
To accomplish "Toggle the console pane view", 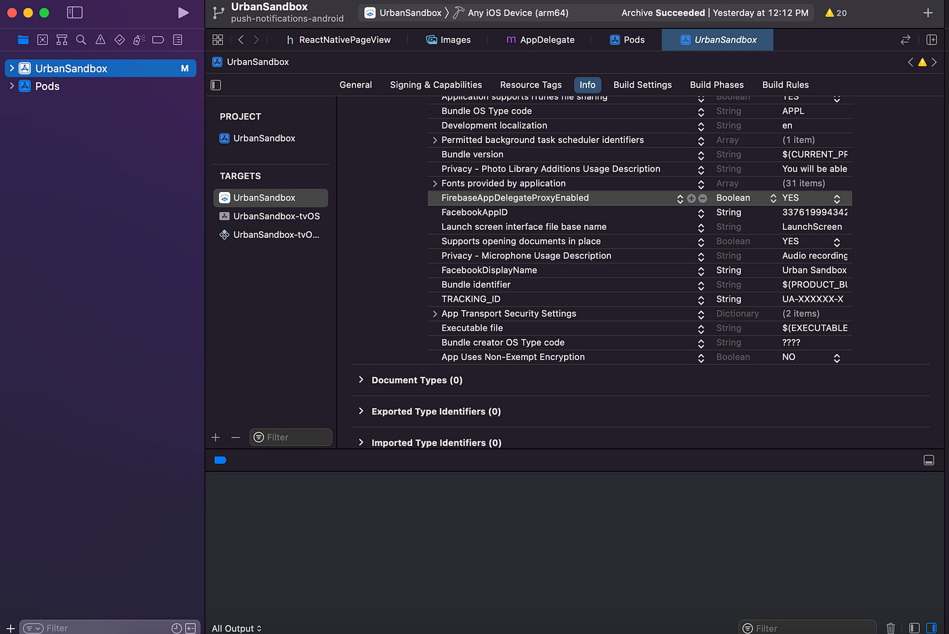I will click(932, 628).
